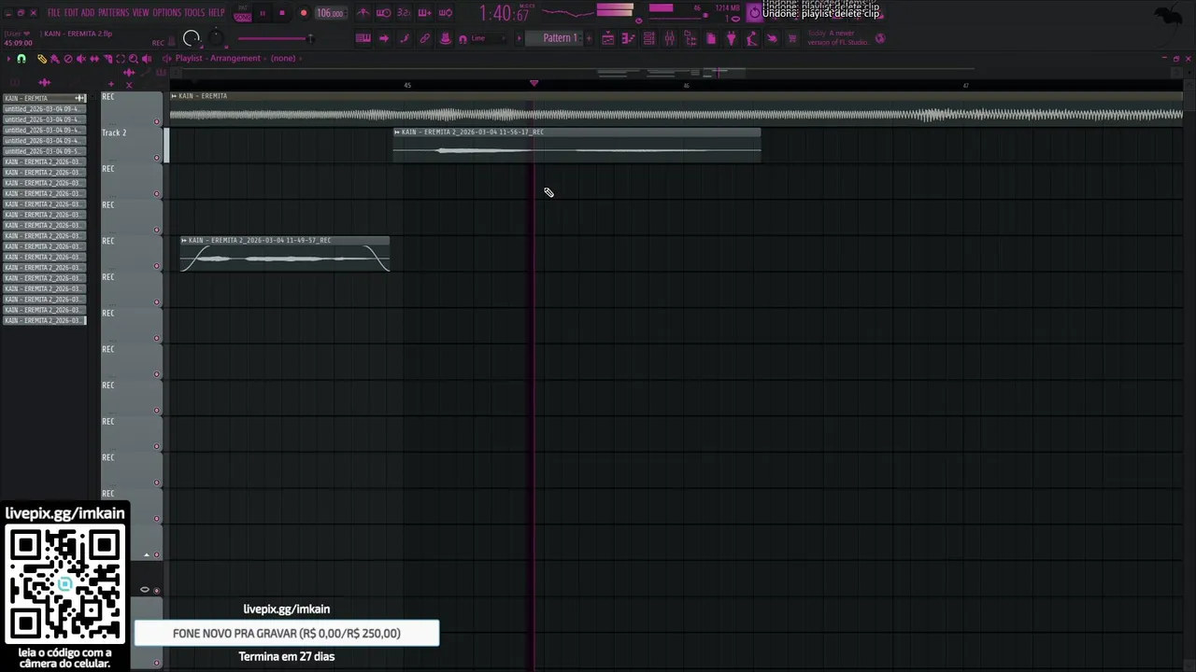1196x672 pixels.
Task: Open the ADD menu
Action: pos(88,12)
